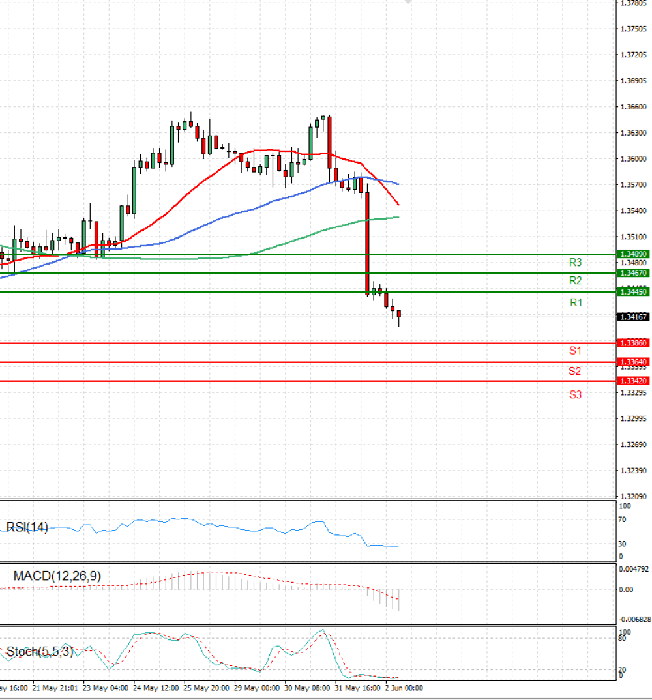Click the RSI scale value 70
The image size is (652, 700).
(622, 519)
